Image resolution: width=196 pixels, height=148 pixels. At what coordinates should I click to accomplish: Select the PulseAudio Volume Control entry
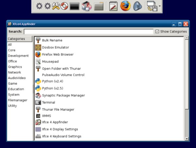[x=63, y=75]
